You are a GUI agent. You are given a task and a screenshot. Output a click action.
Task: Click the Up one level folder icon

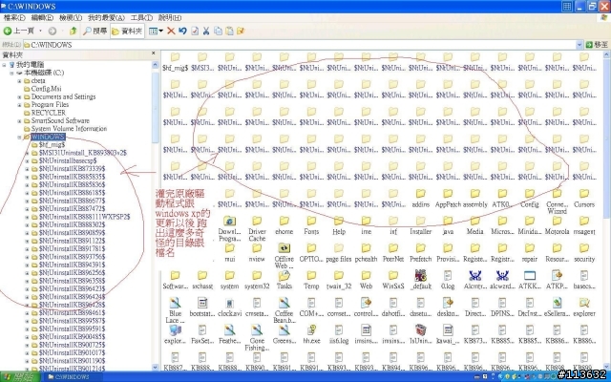pos(73,31)
